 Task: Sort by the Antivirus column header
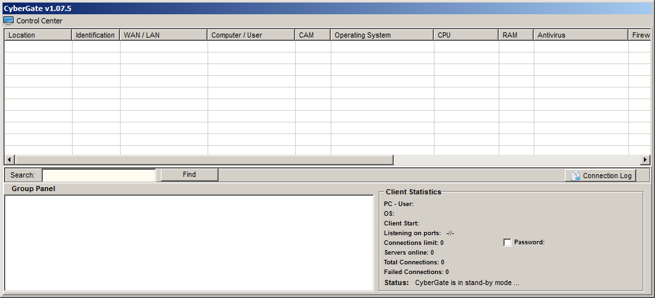(580, 35)
